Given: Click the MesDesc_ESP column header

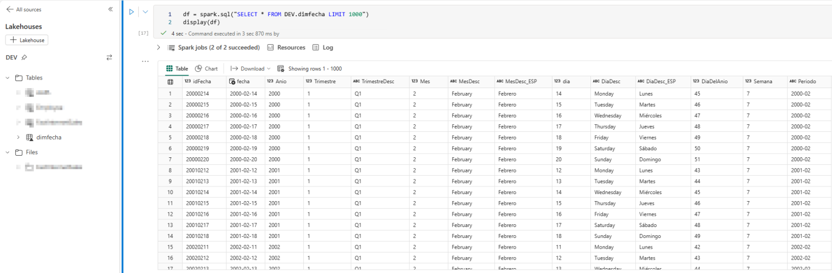Looking at the screenshot, I should pyautogui.click(x=523, y=82).
